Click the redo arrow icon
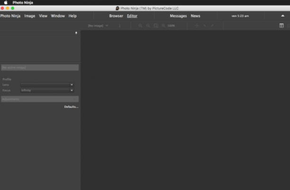 click(212, 26)
